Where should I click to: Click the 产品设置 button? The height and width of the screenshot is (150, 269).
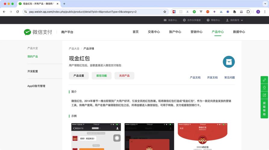pyautogui.click(x=79, y=76)
